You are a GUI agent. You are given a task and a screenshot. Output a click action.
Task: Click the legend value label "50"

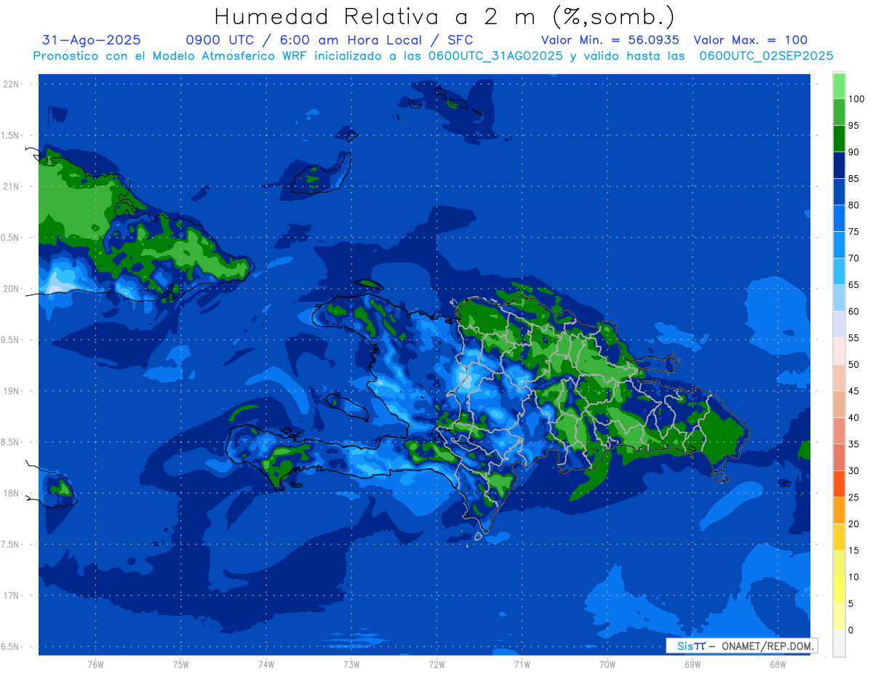853,364
